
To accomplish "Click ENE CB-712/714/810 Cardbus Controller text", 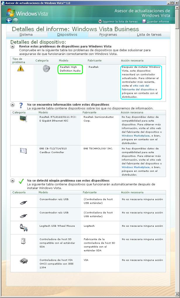I will pos(53,150).
